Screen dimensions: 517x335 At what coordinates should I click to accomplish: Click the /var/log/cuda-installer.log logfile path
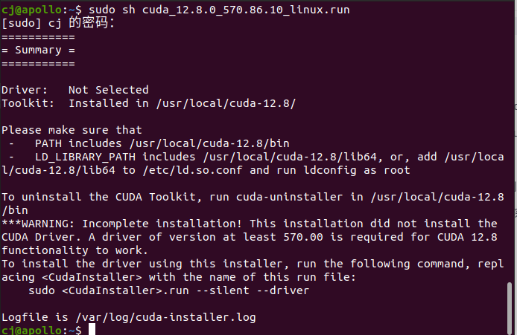click(x=166, y=318)
